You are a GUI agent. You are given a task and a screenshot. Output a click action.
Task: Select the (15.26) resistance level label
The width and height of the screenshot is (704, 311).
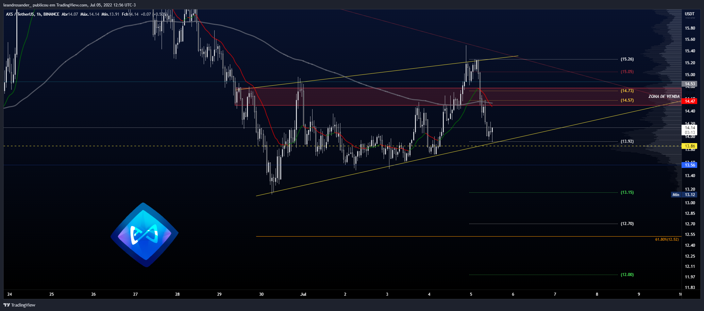click(x=627, y=59)
